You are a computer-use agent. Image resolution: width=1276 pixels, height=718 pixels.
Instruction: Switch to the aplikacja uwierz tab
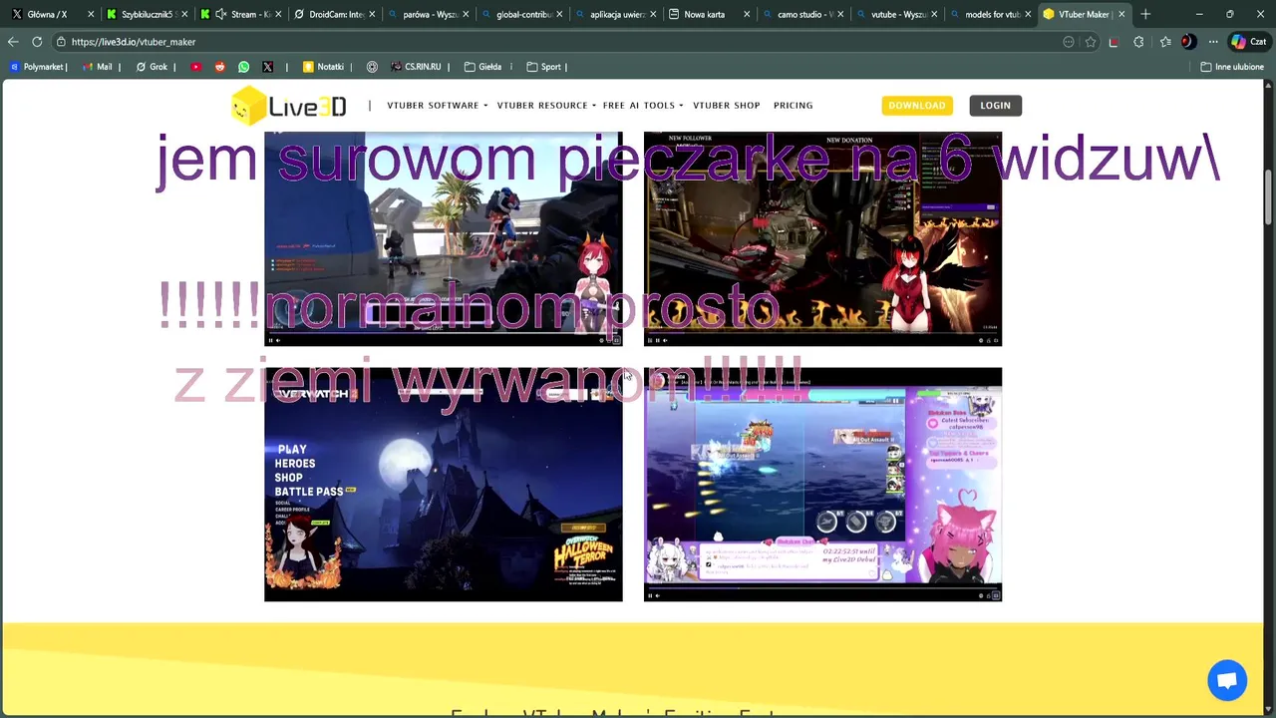[x=616, y=14]
